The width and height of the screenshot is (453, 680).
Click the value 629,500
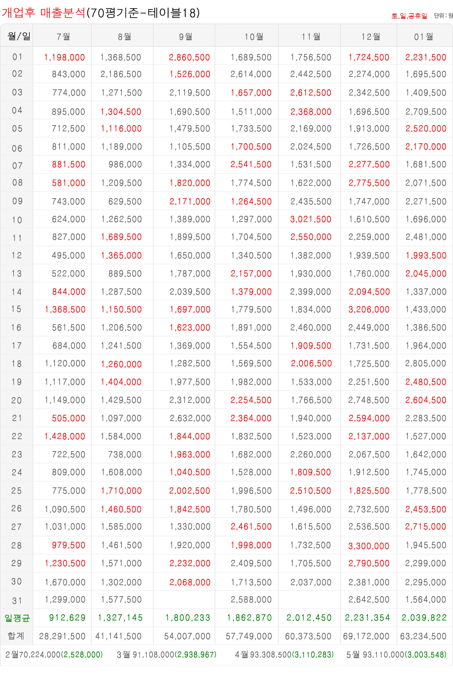125,202
